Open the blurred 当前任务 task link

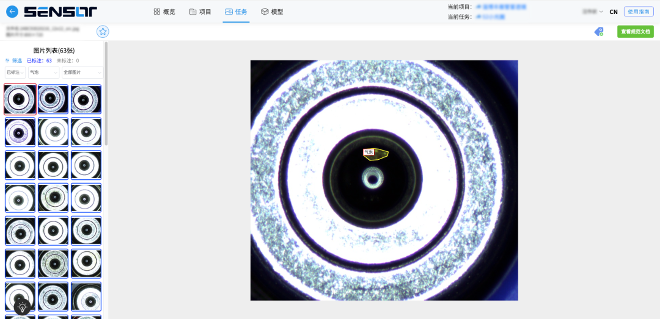[x=490, y=17]
